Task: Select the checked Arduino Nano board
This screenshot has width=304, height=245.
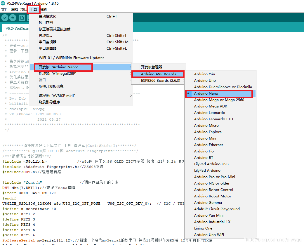Action: pos(220,93)
